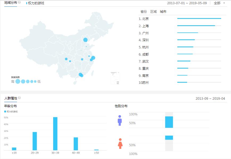This screenshot has height=159, width=231.
Task: Open date range 2013-07-01 ~ 2019-05-09
Action: click(187, 3)
